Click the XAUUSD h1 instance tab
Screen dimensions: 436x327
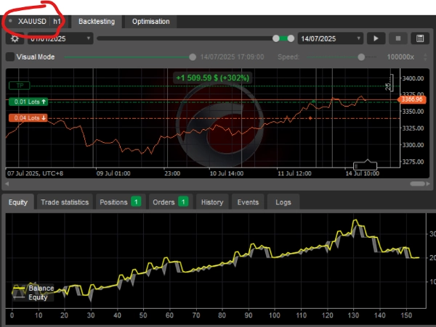(34, 22)
